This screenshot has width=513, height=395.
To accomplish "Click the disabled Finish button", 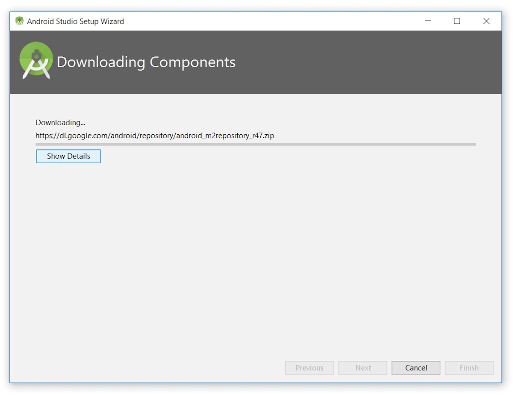I will 469,368.
